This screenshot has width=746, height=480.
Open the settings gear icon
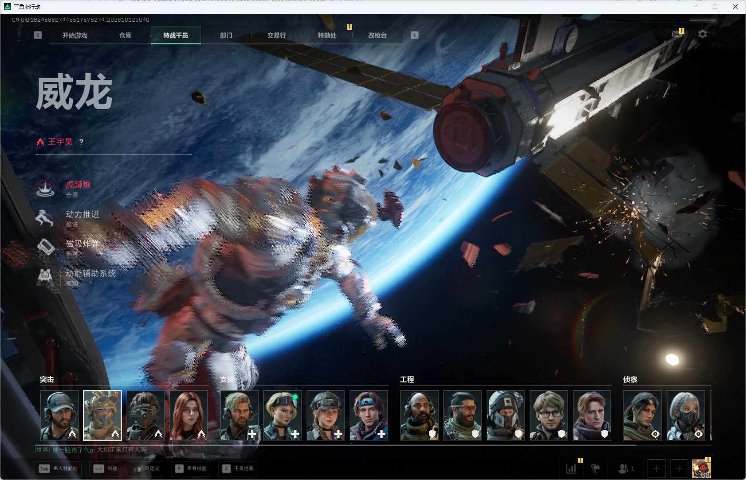(703, 34)
